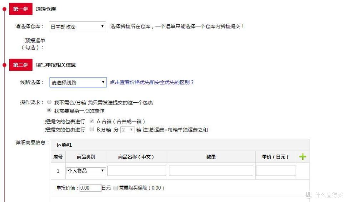Open the split box count dropdown

point(128,130)
